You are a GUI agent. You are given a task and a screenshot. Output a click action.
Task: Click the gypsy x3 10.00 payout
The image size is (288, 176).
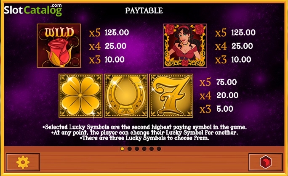pos(233,60)
